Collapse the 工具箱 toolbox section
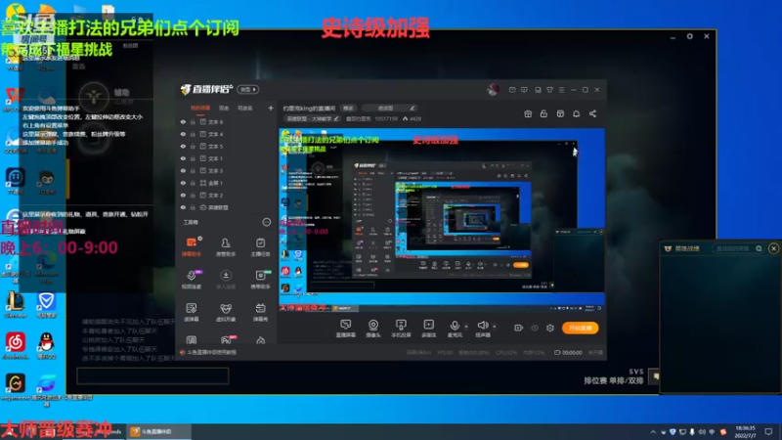Viewport: 782px width, 440px height. coord(266,222)
